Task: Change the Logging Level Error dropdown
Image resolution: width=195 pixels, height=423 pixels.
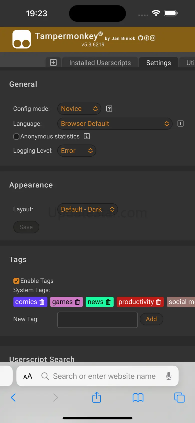Action: click(x=76, y=151)
